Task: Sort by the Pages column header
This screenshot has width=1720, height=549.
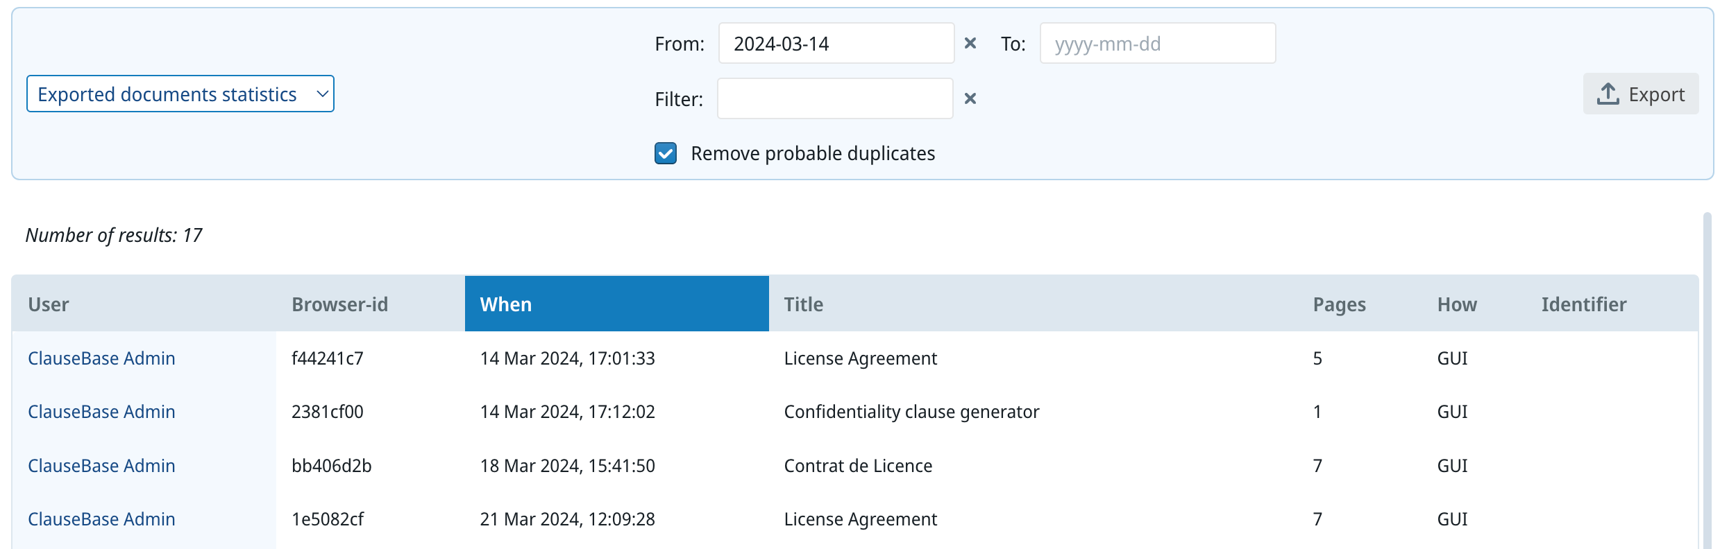Action: [x=1339, y=304]
